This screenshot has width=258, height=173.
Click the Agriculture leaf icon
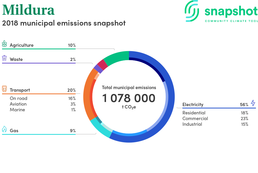4,44
